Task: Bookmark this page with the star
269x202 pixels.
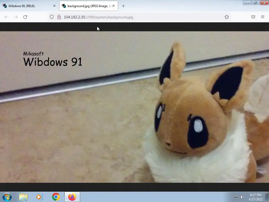Action: click(227, 17)
